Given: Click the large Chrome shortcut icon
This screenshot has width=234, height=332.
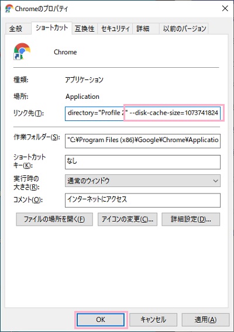Looking at the screenshot, I should tap(22, 51).
